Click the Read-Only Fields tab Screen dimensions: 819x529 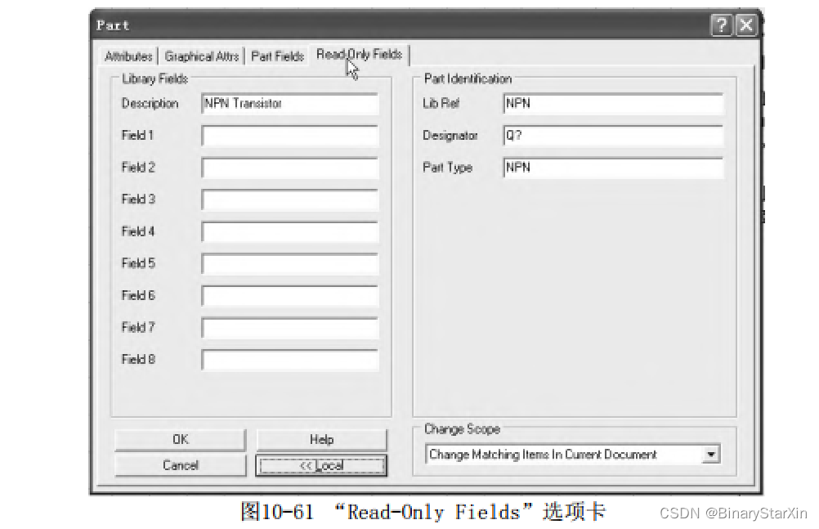(360, 54)
